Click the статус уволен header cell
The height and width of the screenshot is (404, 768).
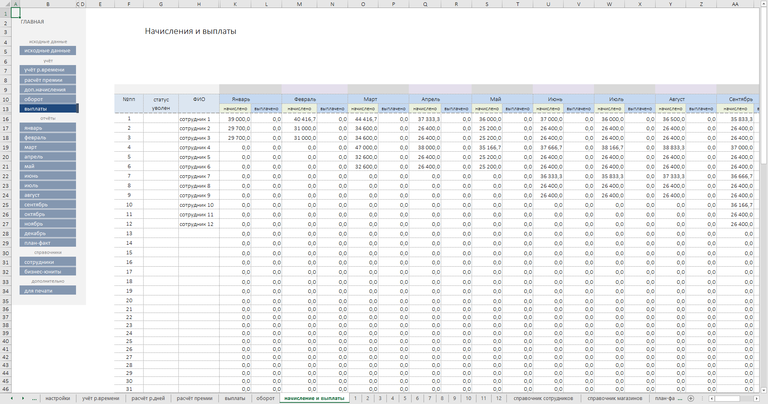coord(161,104)
